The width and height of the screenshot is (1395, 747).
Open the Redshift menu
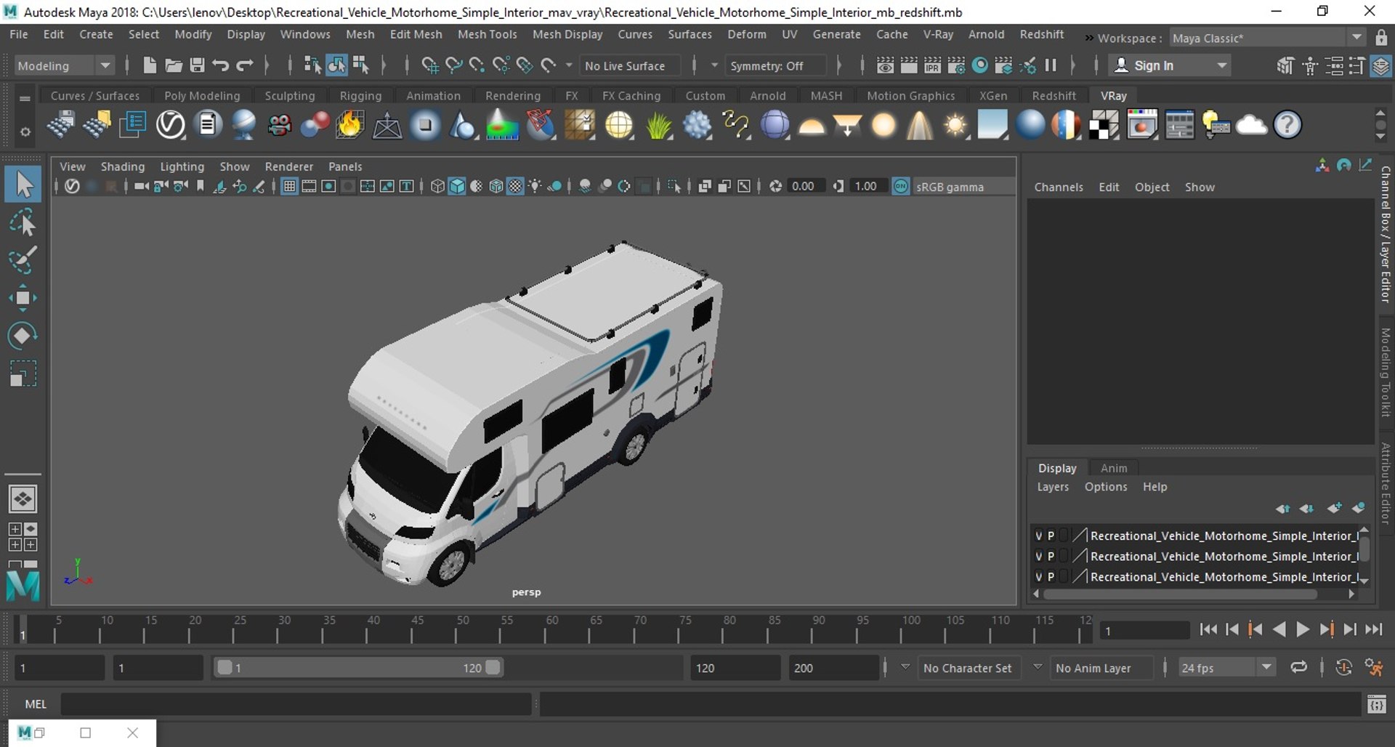1041,34
